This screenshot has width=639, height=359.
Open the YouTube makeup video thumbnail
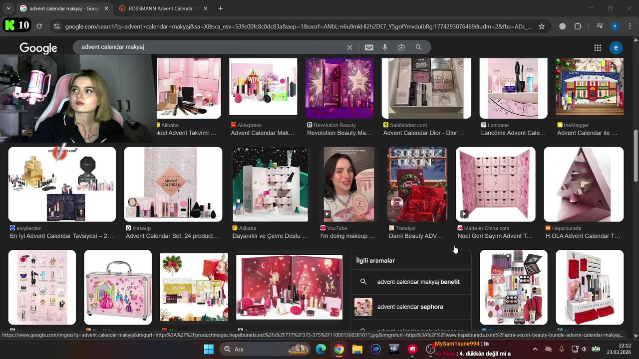[348, 184]
